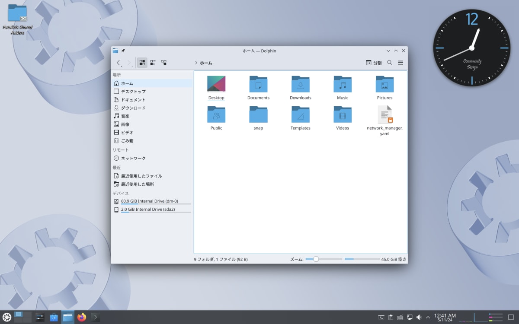Select the Public folder icon
519x324 pixels.
point(216,114)
